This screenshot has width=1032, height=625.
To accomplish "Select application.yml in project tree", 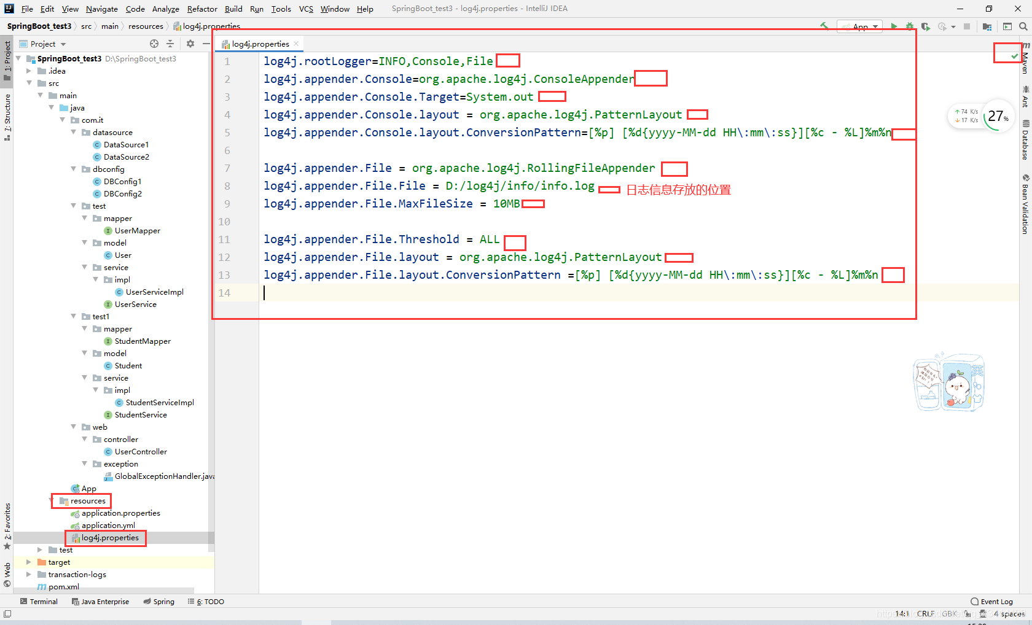I will (x=108, y=525).
